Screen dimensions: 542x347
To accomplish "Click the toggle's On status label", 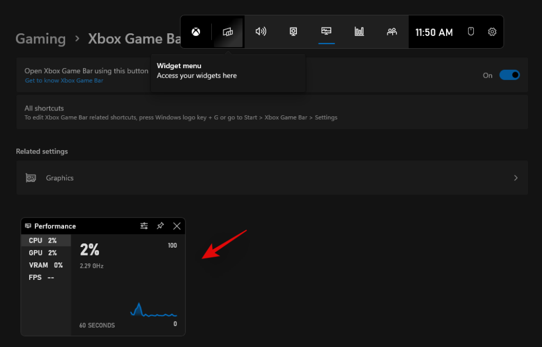I will tap(487, 75).
